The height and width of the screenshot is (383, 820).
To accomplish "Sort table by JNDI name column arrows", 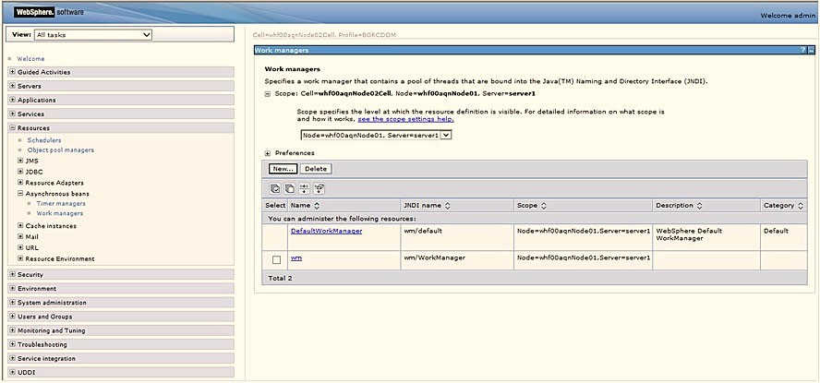I will coord(447,206).
